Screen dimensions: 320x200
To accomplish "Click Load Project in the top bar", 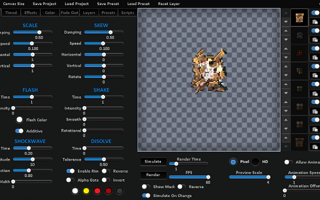I will [76, 3].
